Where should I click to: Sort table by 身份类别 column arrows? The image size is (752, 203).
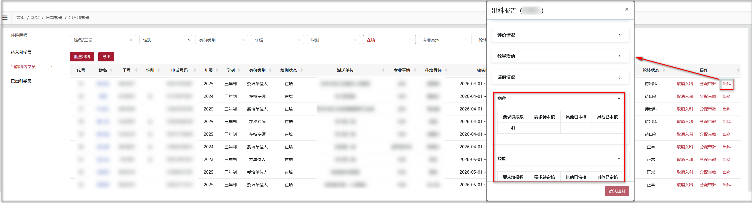point(270,70)
